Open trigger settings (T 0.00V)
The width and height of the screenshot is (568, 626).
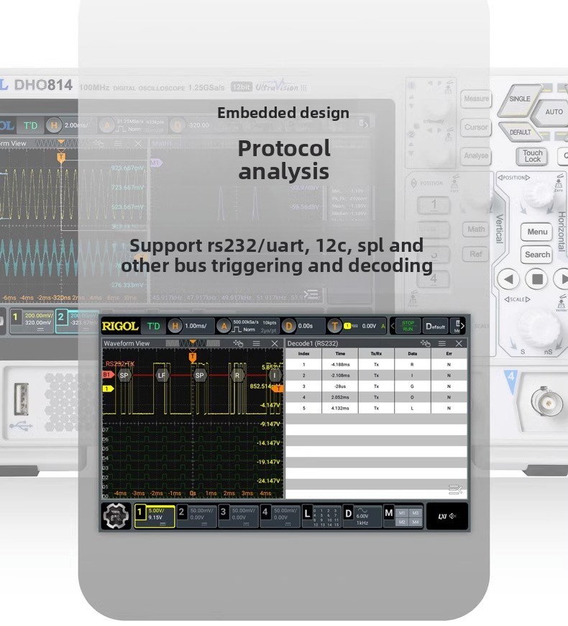point(356,326)
